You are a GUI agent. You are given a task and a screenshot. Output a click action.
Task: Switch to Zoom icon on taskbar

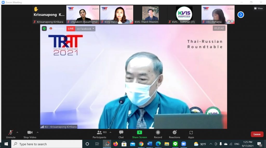click(184, 144)
